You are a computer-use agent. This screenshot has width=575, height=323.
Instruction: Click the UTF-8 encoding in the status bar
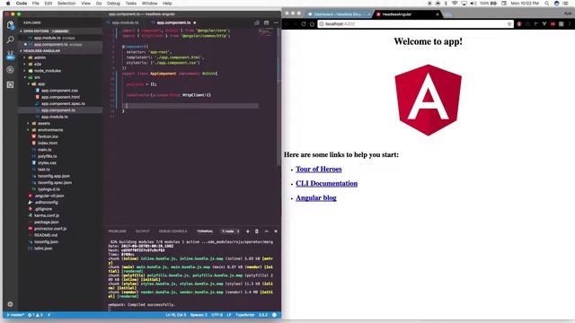(x=217, y=315)
